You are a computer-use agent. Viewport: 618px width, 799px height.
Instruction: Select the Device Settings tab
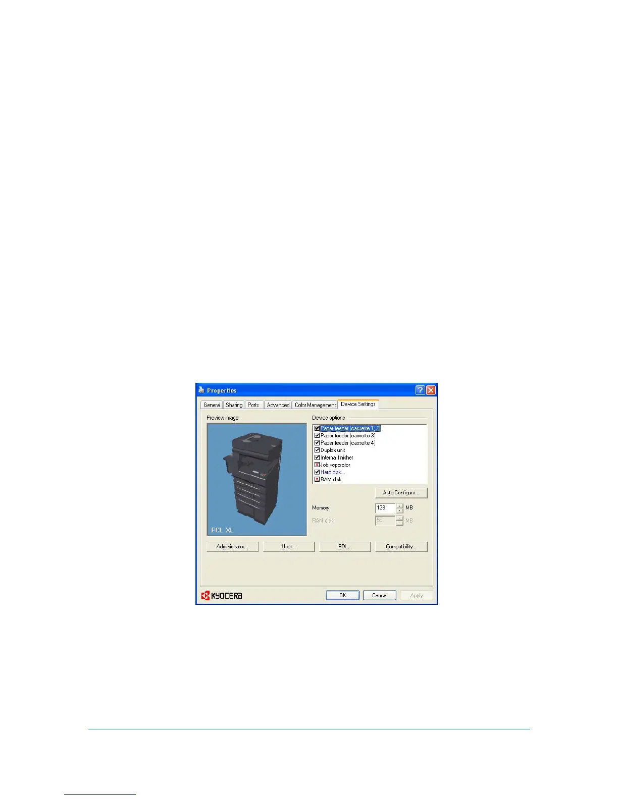click(x=358, y=404)
